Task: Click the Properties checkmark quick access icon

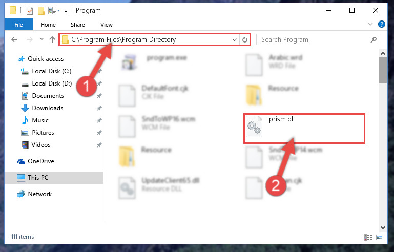Action: [x=30, y=11]
